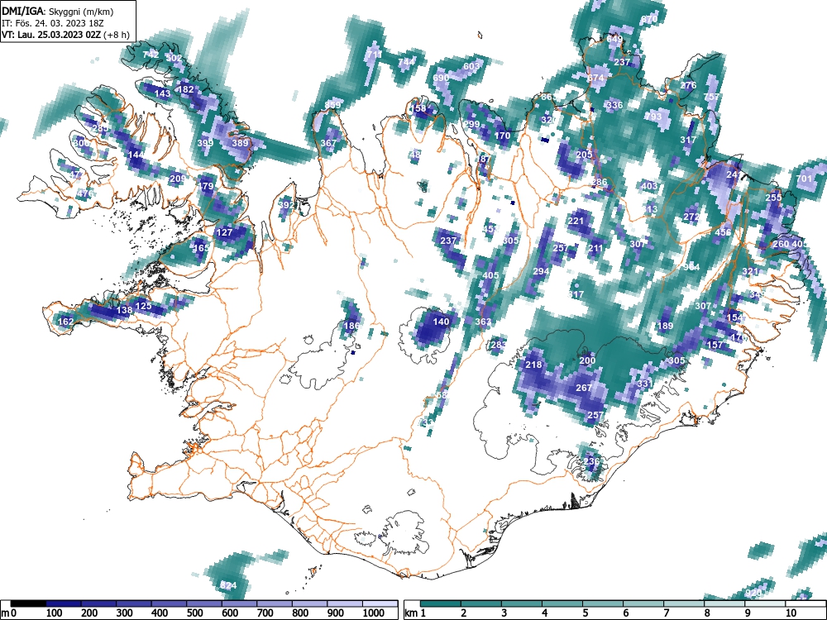This screenshot has height=620, width=827.
Task: Click the visibility value '179'
Action: tap(206, 185)
